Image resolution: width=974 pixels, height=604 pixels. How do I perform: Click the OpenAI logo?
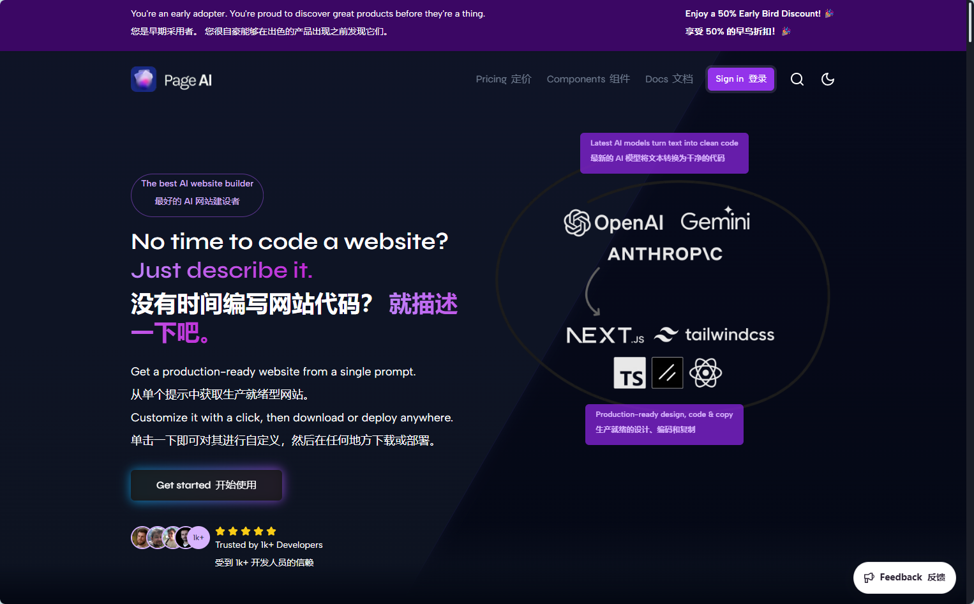click(x=613, y=222)
